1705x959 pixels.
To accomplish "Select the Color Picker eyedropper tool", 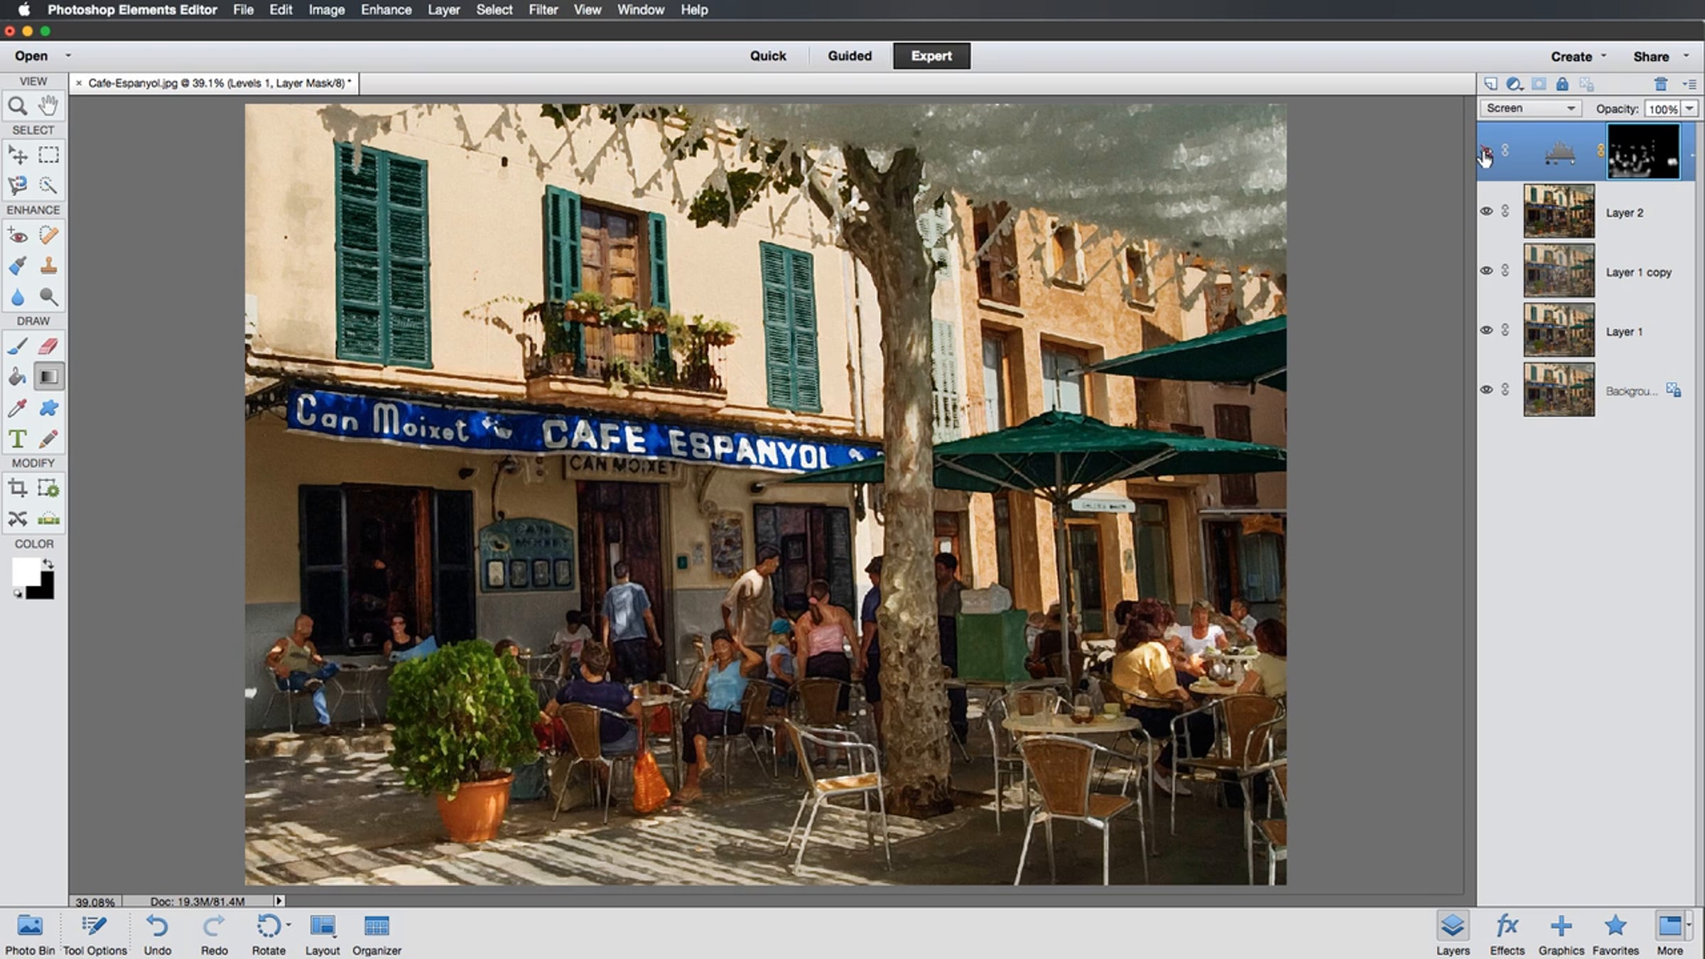I will click(x=18, y=408).
